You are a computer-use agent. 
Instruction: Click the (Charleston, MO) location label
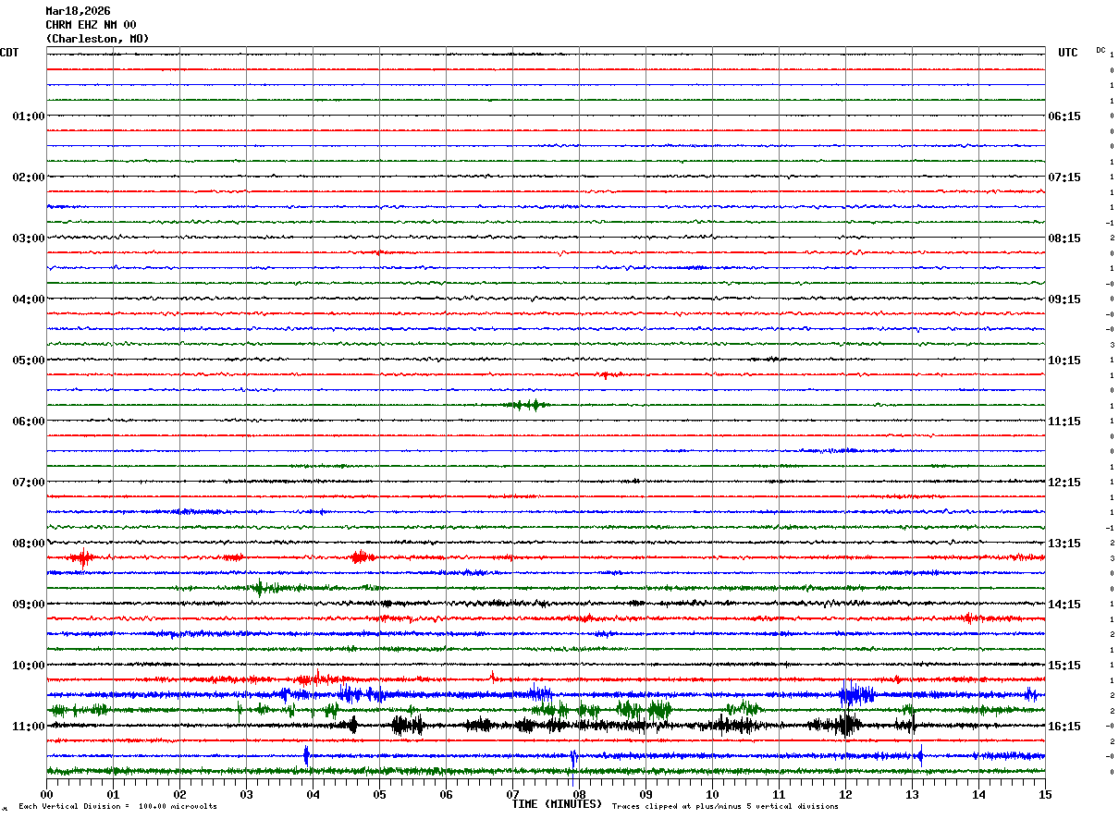[97, 39]
